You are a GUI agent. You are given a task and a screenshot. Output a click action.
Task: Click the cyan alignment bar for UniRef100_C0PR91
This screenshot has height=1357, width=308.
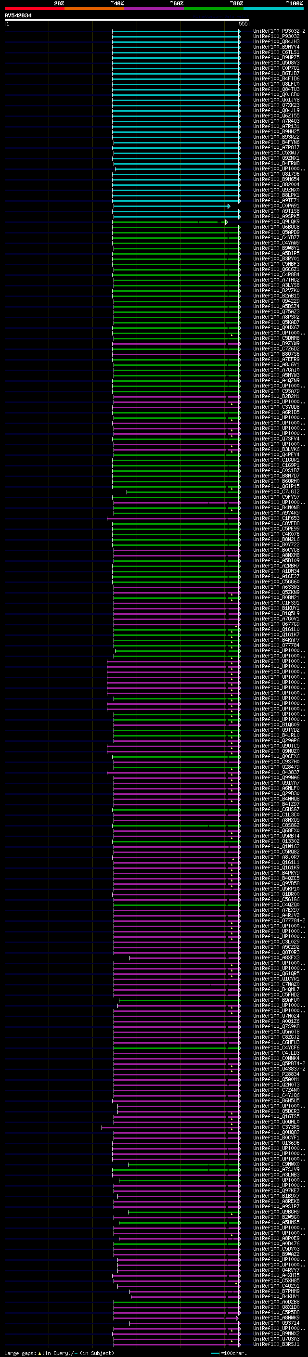(172, 206)
